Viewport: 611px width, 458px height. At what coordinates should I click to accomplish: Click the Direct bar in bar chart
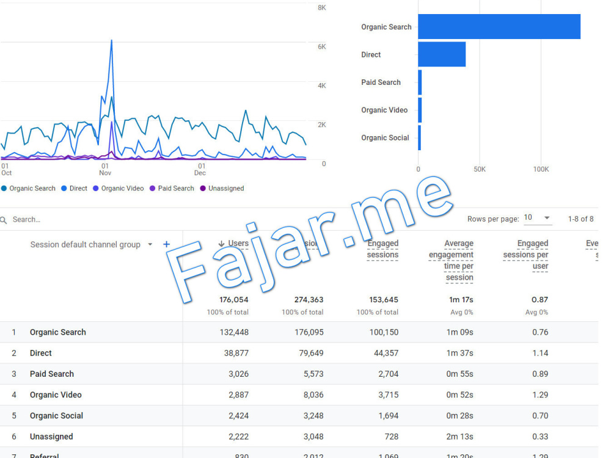[442, 54]
